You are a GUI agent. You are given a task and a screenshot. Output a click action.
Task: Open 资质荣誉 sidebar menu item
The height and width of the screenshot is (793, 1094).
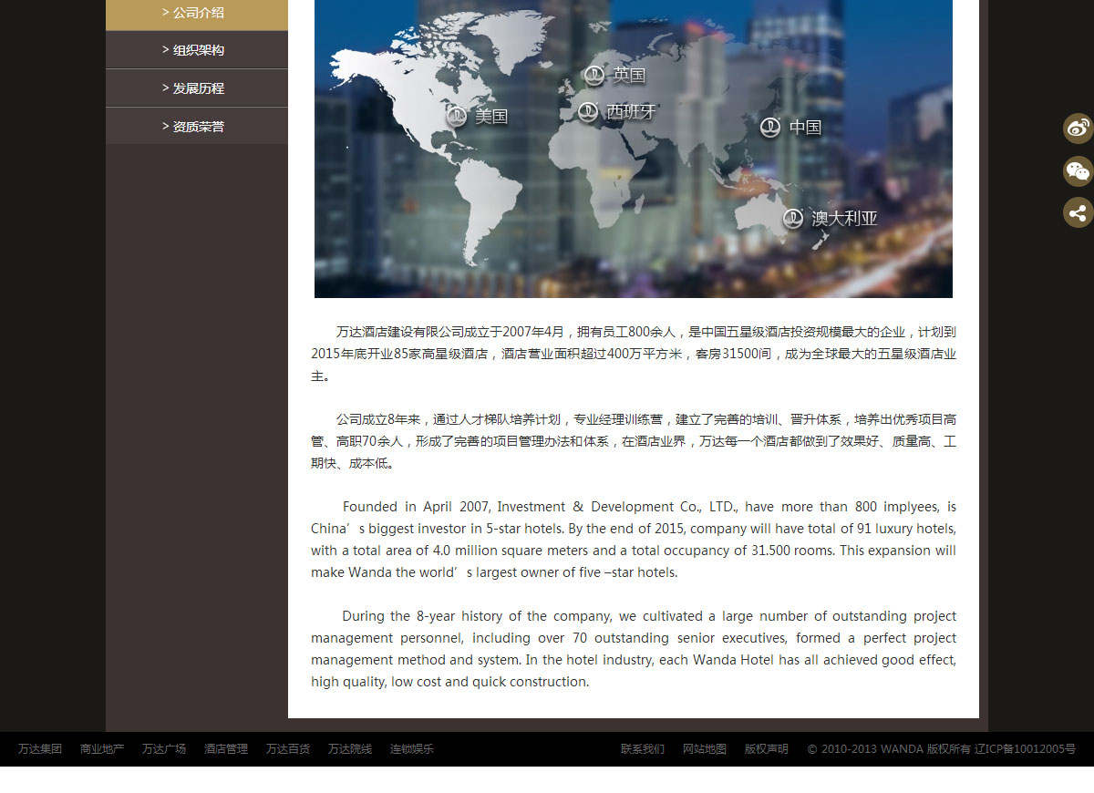(198, 127)
